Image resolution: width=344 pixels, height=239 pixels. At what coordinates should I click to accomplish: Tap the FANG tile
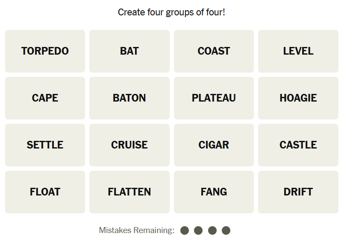[x=214, y=192]
